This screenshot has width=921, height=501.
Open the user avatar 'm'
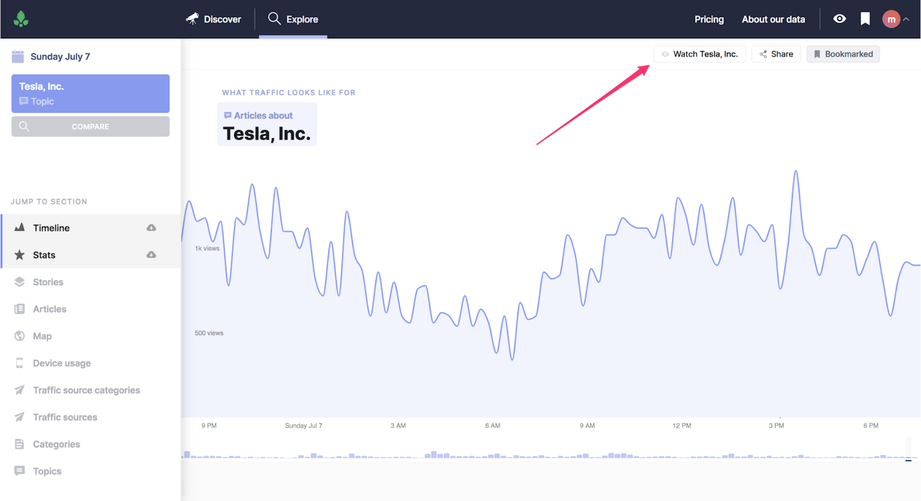(x=891, y=19)
